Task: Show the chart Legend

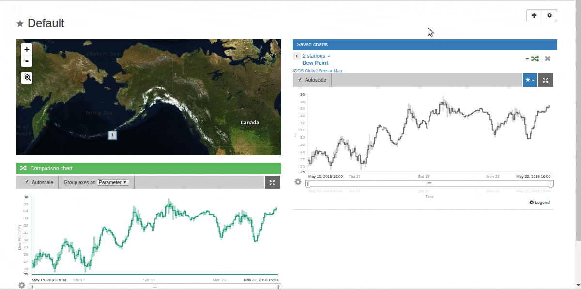Action: (x=539, y=203)
